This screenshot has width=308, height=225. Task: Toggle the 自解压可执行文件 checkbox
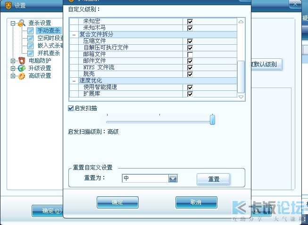[190, 48]
